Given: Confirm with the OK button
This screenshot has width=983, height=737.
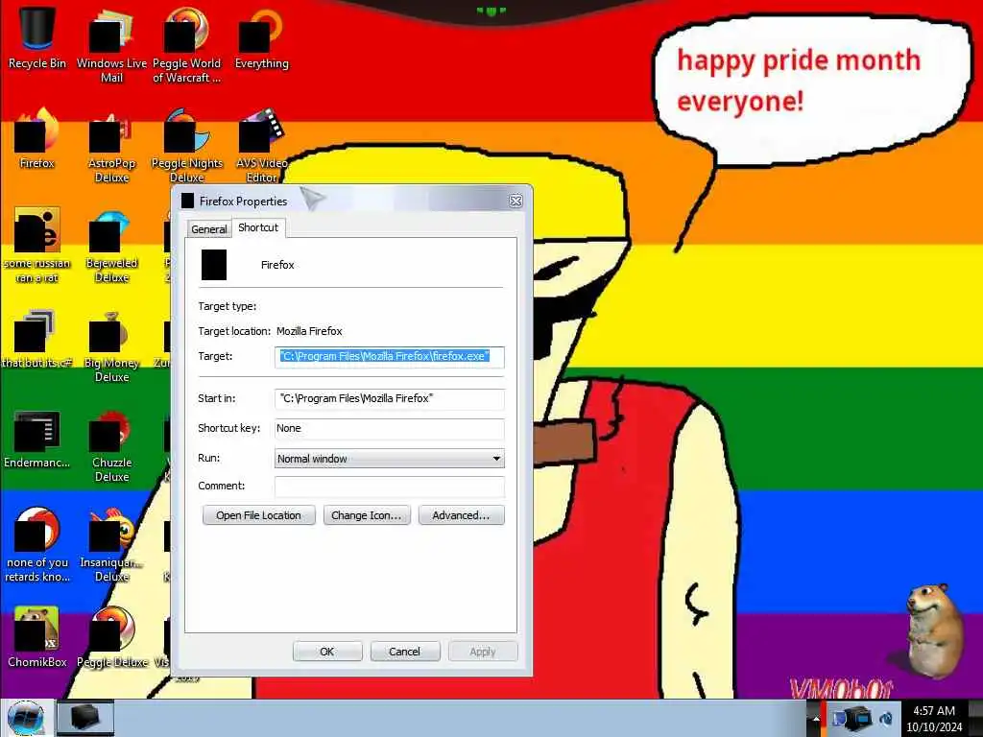Looking at the screenshot, I should [327, 652].
